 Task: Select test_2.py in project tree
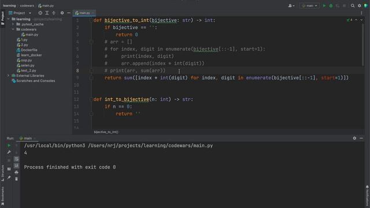click(x=27, y=70)
